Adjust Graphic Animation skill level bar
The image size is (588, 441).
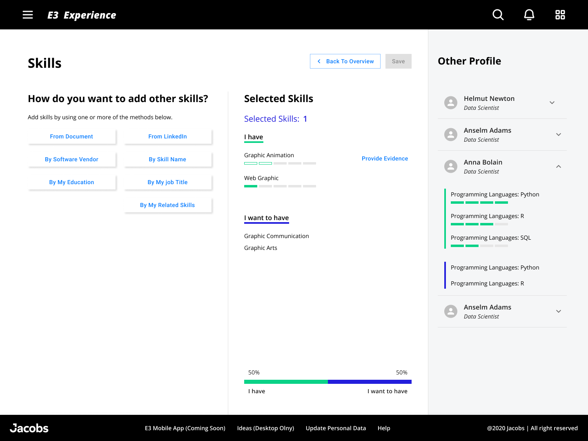(x=280, y=163)
